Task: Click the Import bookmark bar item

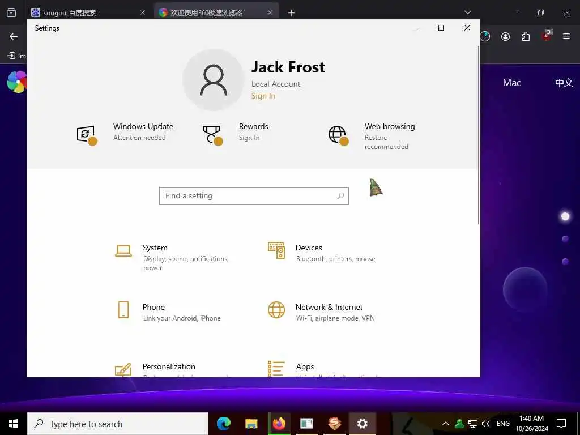Action: pyautogui.click(x=17, y=56)
